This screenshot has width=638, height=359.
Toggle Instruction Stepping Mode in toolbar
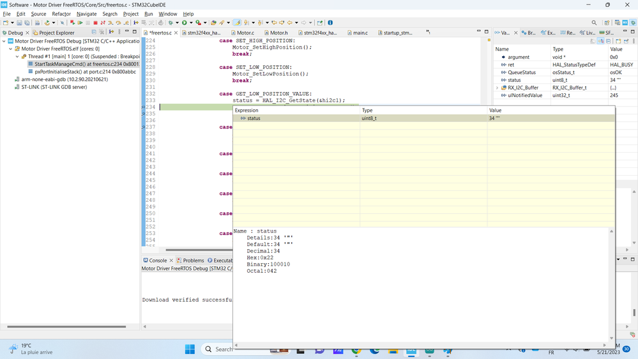tap(135, 23)
